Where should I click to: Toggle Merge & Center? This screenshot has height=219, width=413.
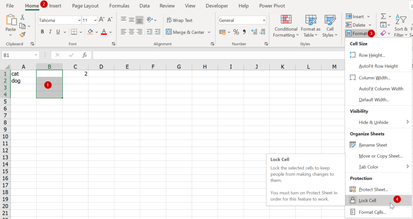pos(185,32)
